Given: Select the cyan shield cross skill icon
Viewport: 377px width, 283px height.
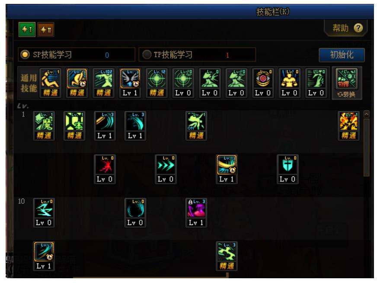Looking at the screenshot, I should 288,165.
